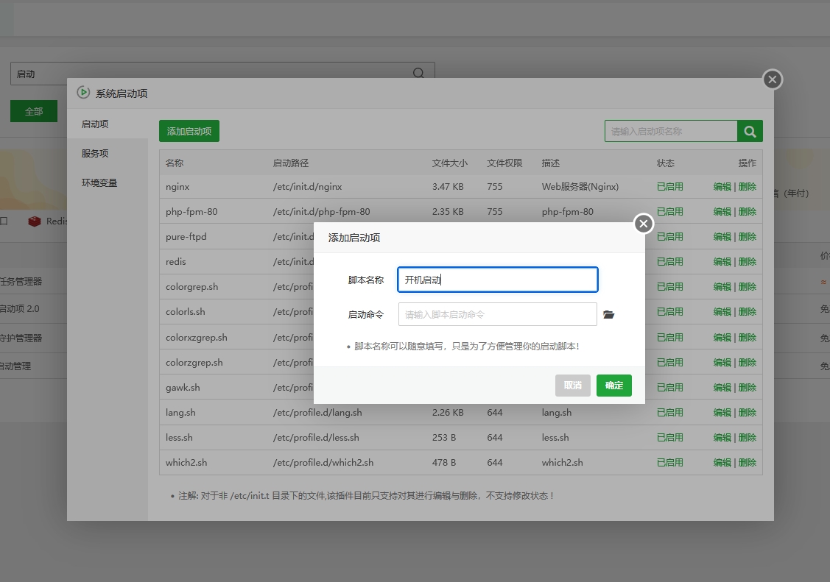Select the 启动项 sidebar tab
The height and width of the screenshot is (582, 830).
pyautogui.click(x=95, y=124)
